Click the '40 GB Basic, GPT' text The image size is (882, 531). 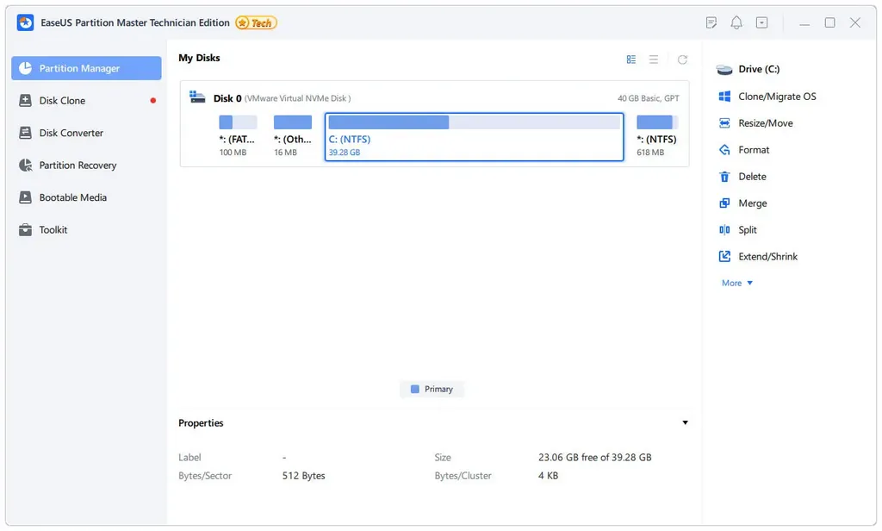(648, 98)
